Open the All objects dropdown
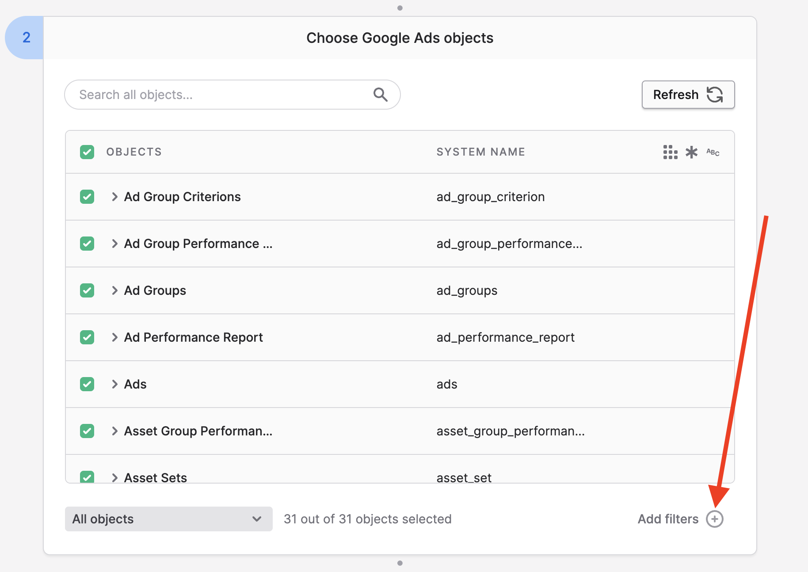 pos(168,519)
